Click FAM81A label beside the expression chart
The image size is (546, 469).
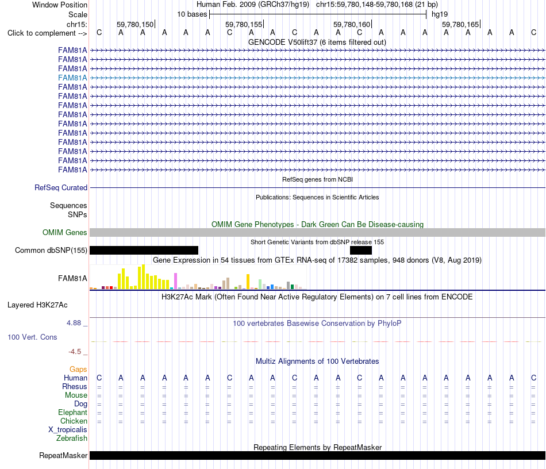(72, 279)
